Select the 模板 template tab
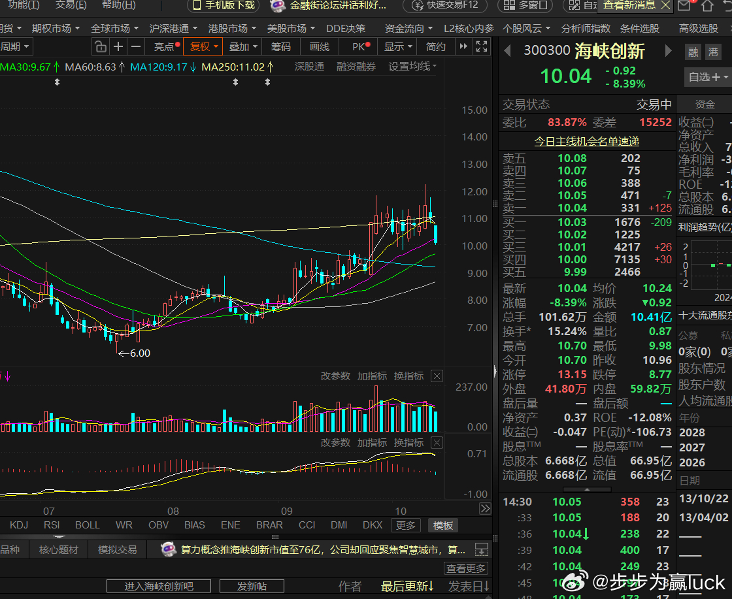Screen dimensions: 732x599 click(x=442, y=526)
